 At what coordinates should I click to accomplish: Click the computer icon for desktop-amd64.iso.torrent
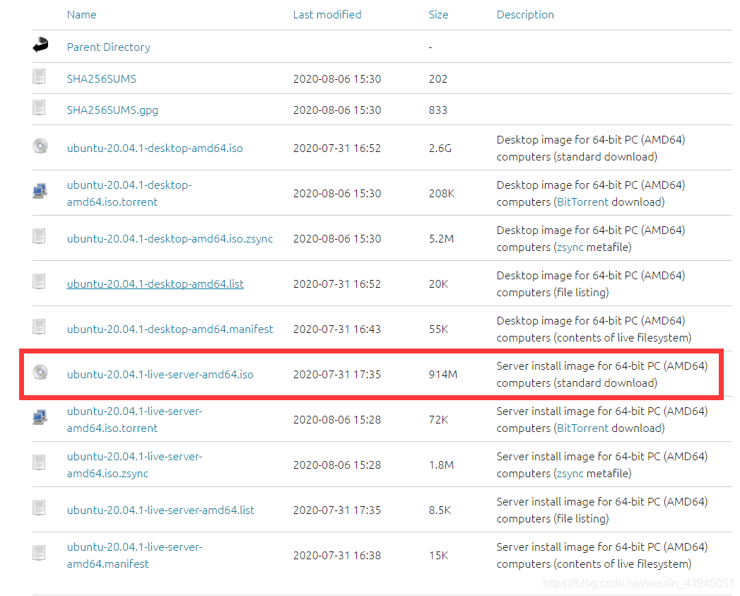click(40, 192)
